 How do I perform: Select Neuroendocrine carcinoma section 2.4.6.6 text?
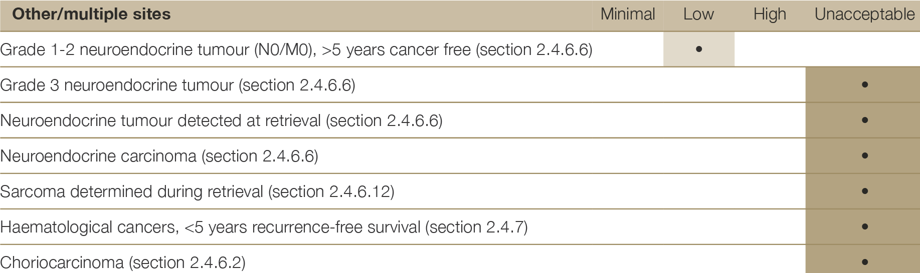point(159,156)
